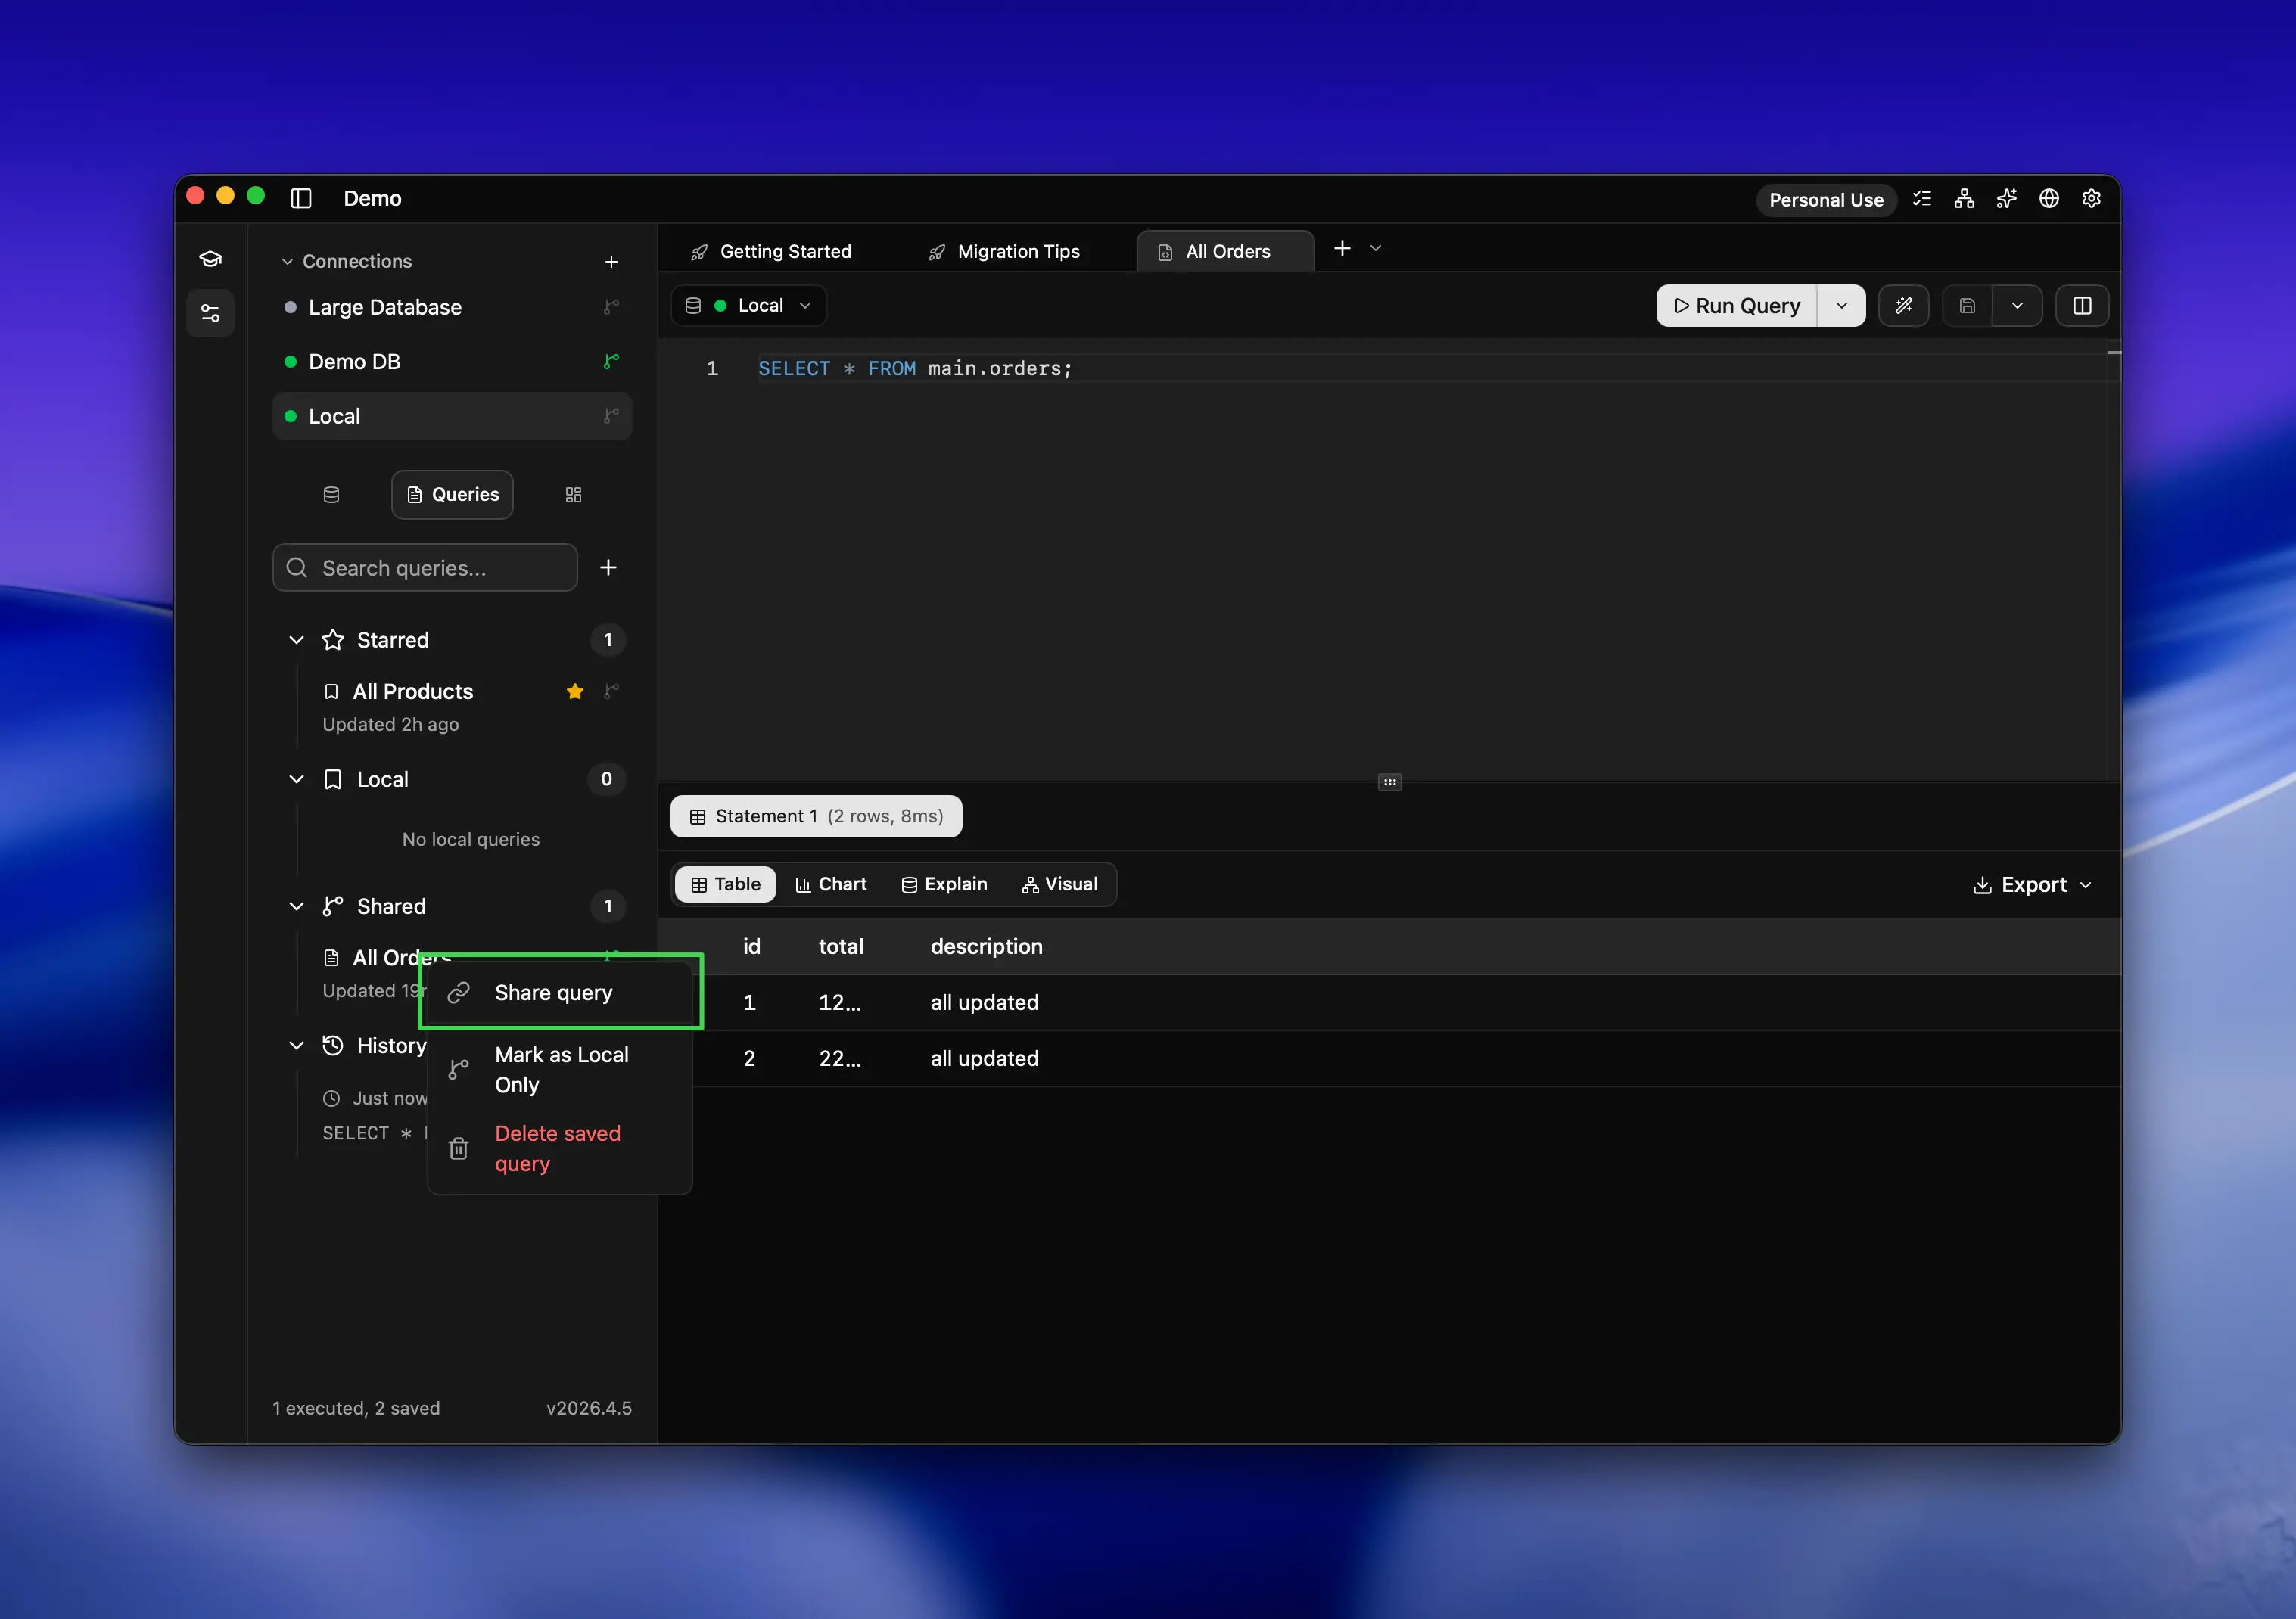Toggle split editor layout icon
Screen dimensions: 2296x1619
pos(2082,306)
